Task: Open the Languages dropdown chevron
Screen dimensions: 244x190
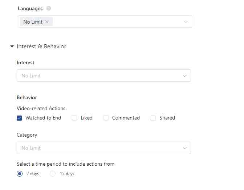Action: point(186,22)
